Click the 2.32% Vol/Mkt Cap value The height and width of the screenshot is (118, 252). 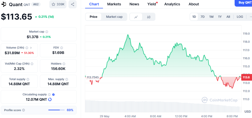pyautogui.click(x=19, y=69)
